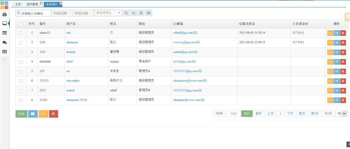Screen dimensions: 350x149
Task: Click the green 新增 button
Action: pyautogui.click(x=21, y=114)
